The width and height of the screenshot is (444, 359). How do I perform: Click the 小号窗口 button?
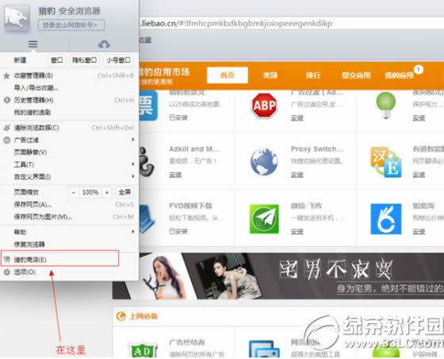(118, 60)
